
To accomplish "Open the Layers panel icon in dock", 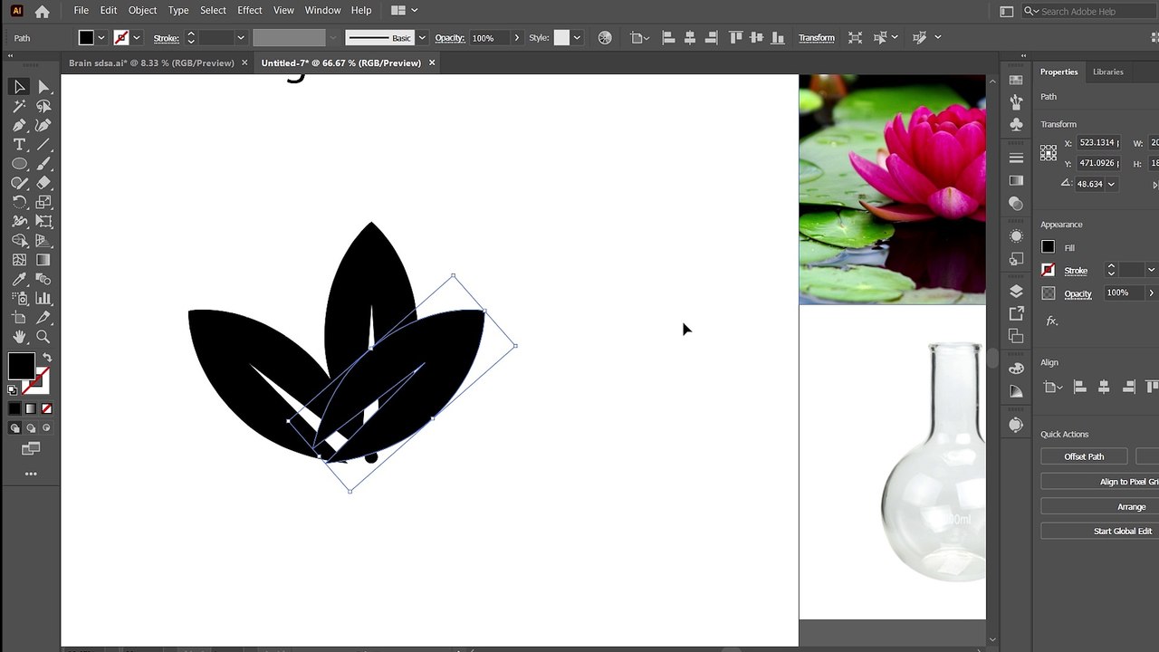I will (1016, 292).
